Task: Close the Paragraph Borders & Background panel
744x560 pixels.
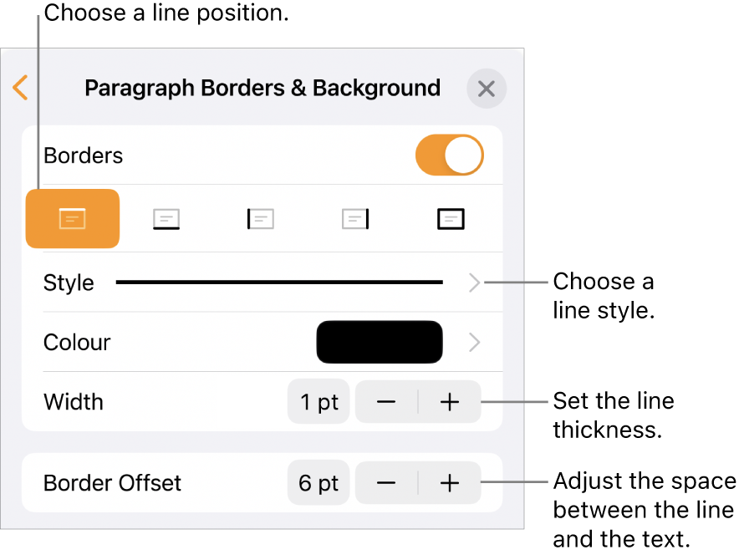Action: click(x=487, y=89)
